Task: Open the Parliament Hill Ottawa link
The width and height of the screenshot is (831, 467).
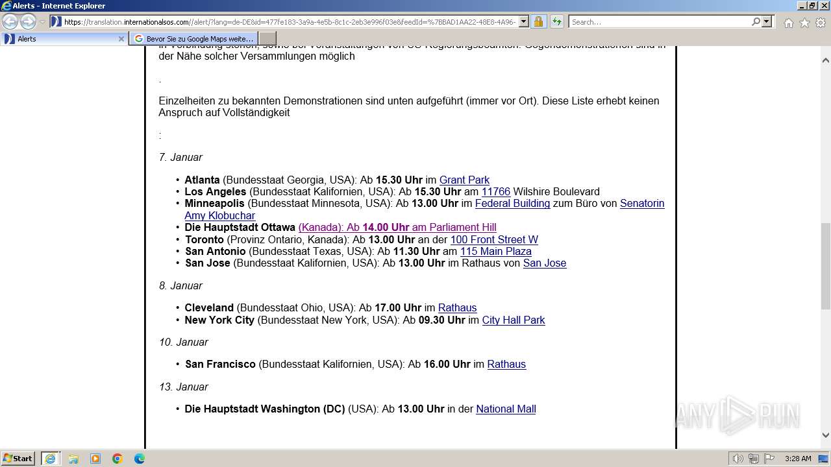Action: pos(397,228)
